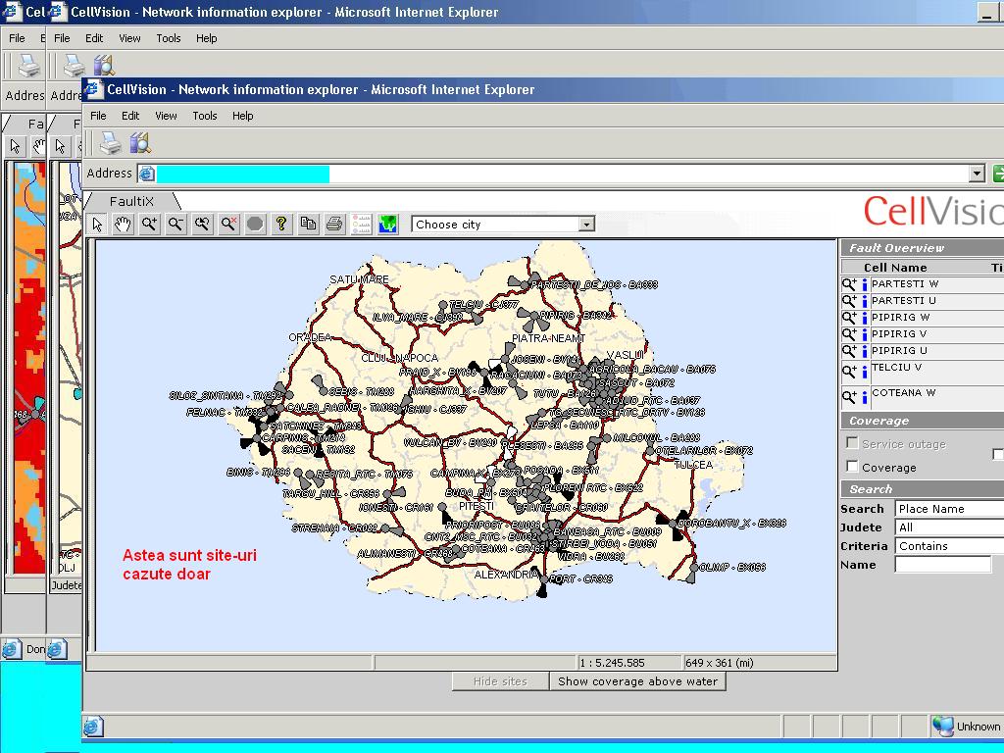The image size is (1004, 753).
Task: Click the SATU MARE label on map
Action: 359,279
